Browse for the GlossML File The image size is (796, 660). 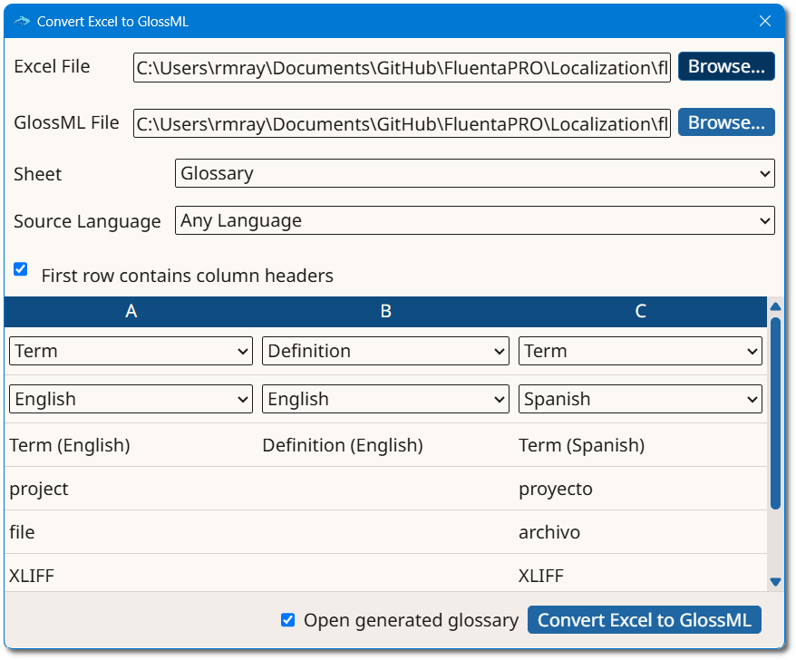pos(726,122)
